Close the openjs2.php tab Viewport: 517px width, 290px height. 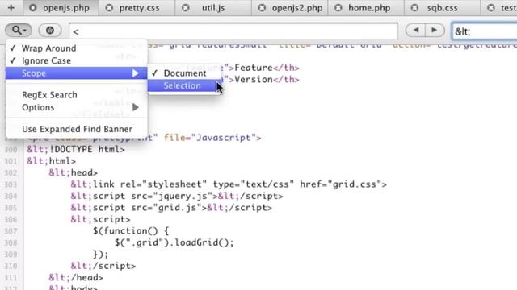point(262,7)
